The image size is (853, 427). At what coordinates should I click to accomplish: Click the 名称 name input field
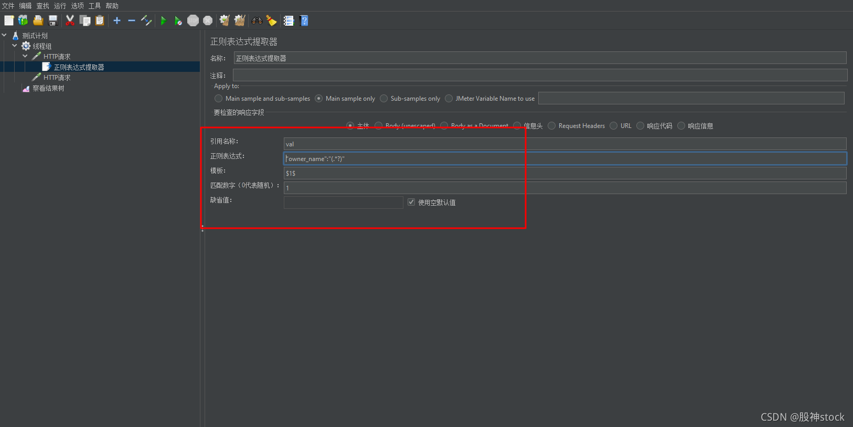[540, 58]
